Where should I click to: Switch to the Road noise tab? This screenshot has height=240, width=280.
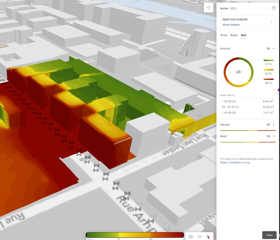click(234, 35)
